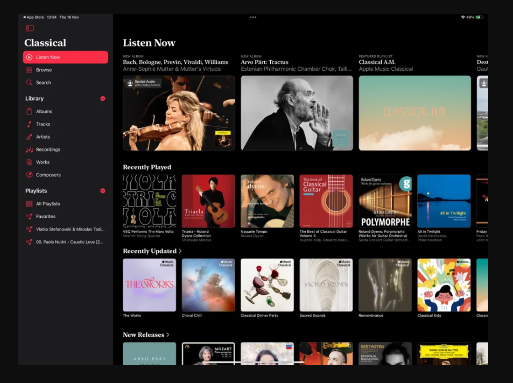
Task: Open the Sacred Sounds playlist
Action: pos(326,285)
